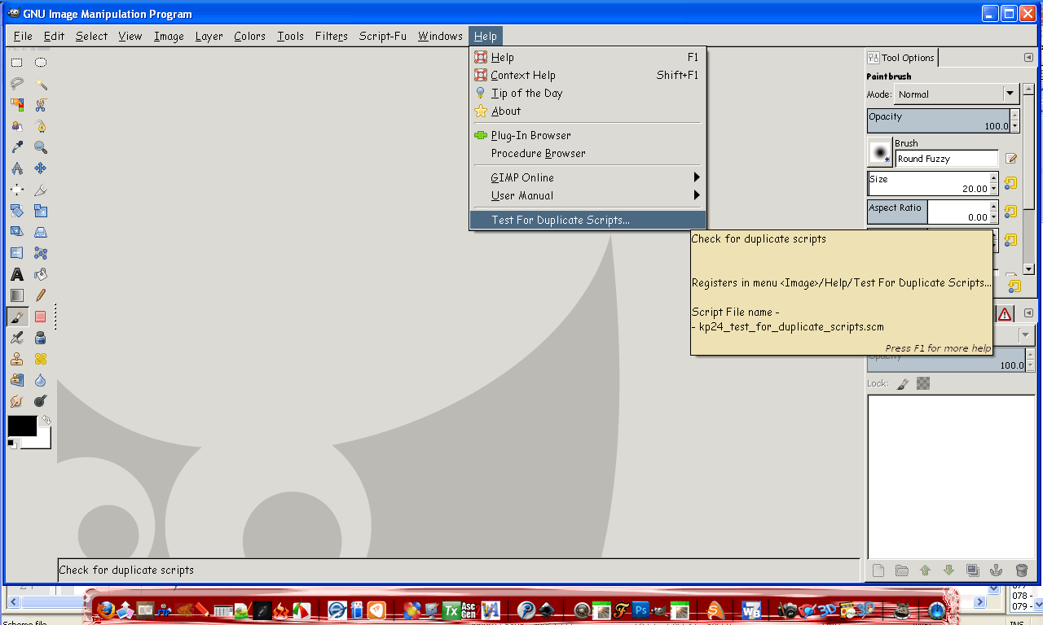
Task: Select the Clone stamp tool
Action: [x=16, y=359]
